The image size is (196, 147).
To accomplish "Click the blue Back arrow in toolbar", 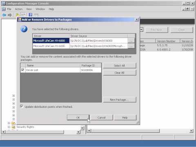I will coord(4,15).
